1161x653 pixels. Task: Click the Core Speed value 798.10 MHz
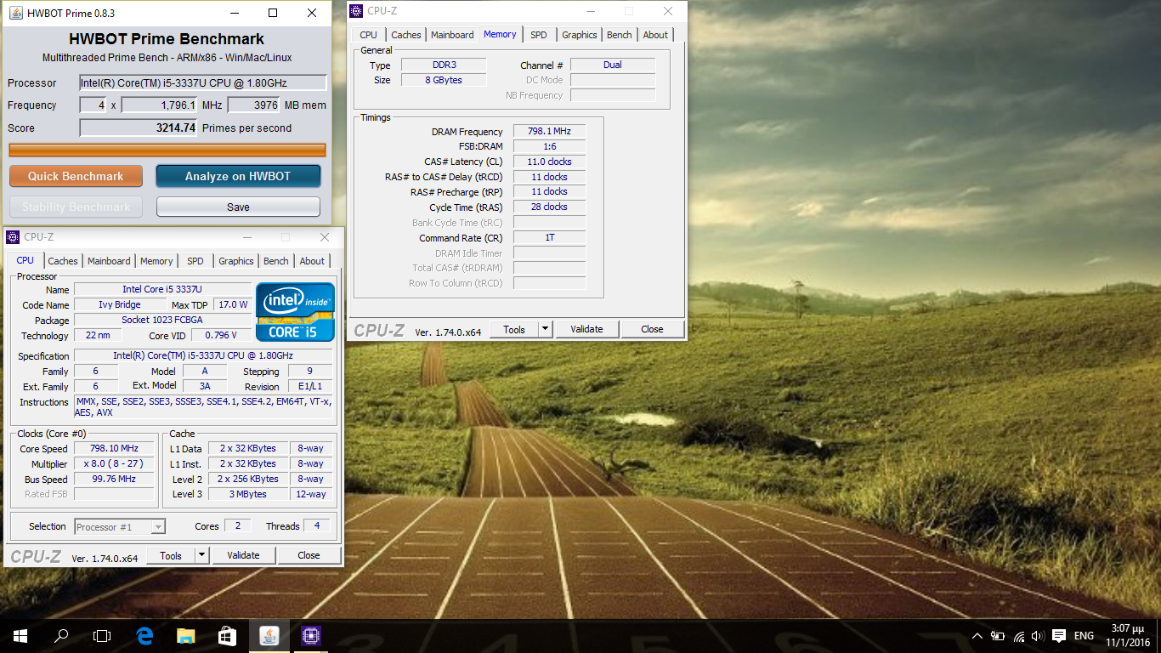coord(114,448)
